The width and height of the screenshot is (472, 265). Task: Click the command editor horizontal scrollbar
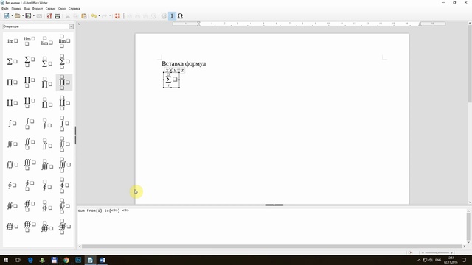point(271,247)
